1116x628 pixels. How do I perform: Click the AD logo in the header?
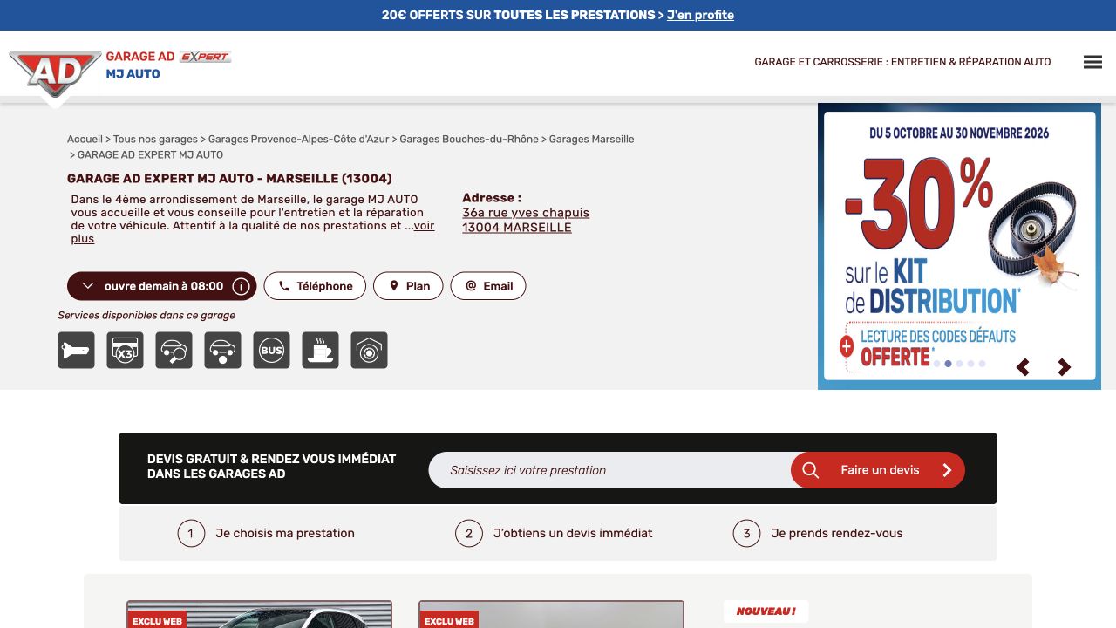pyautogui.click(x=55, y=73)
